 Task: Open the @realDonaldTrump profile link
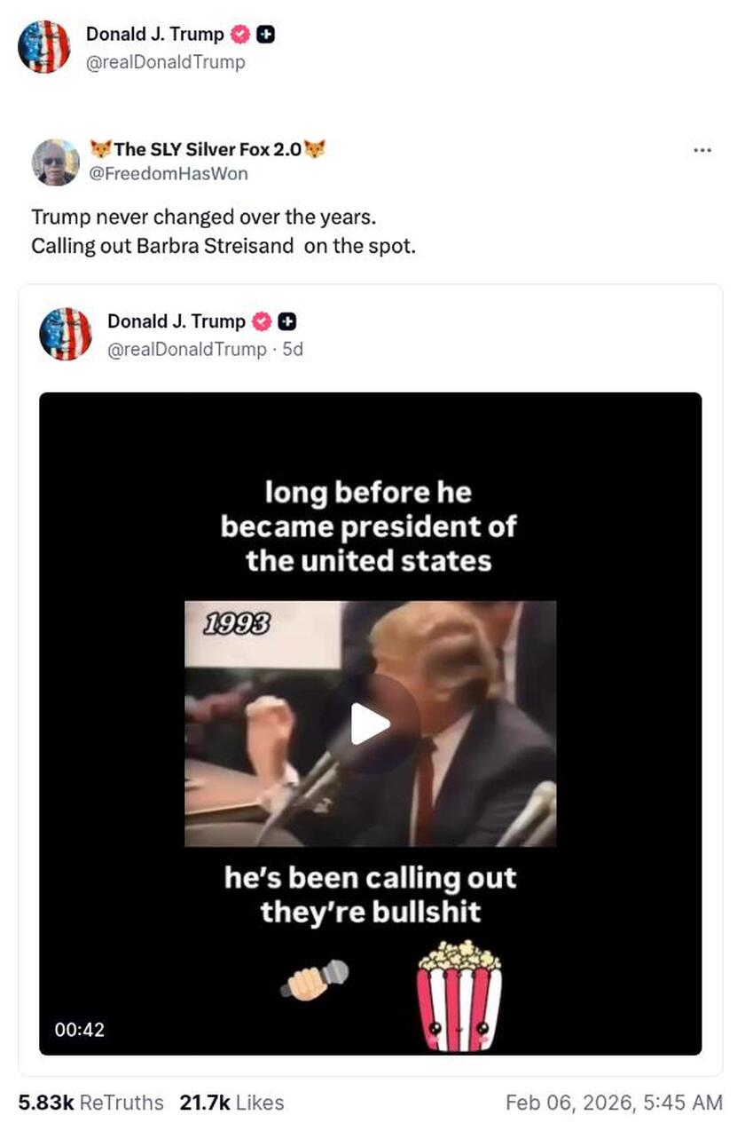point(165,62)
